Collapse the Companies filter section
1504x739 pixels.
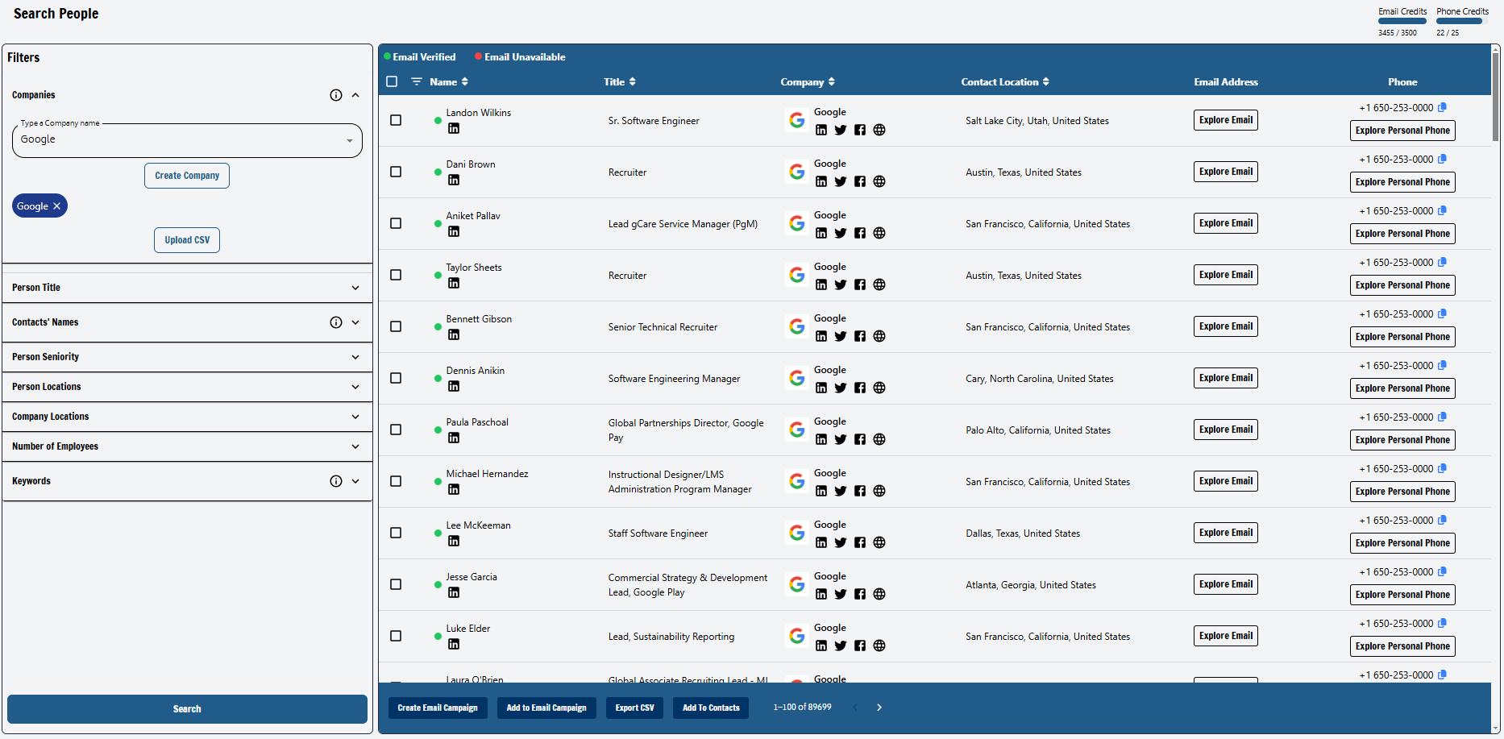tap(355, 95)
